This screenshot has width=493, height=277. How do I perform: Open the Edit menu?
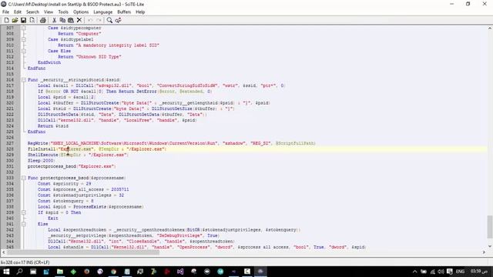[18, 12]
